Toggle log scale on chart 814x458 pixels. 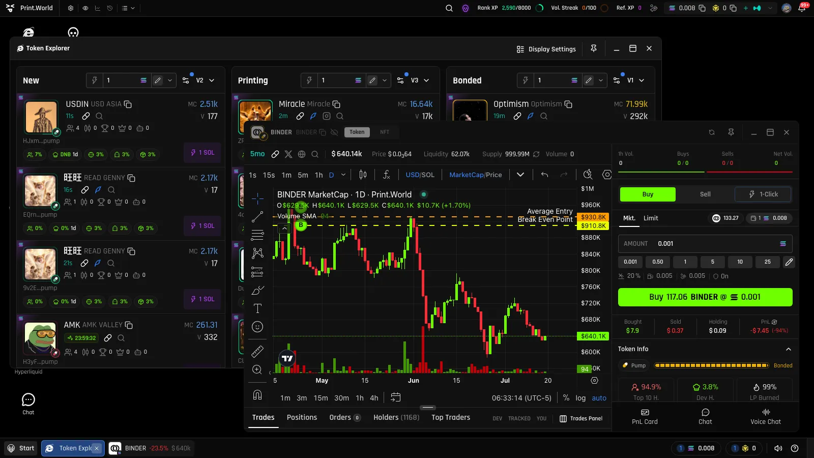click(580, 398)
